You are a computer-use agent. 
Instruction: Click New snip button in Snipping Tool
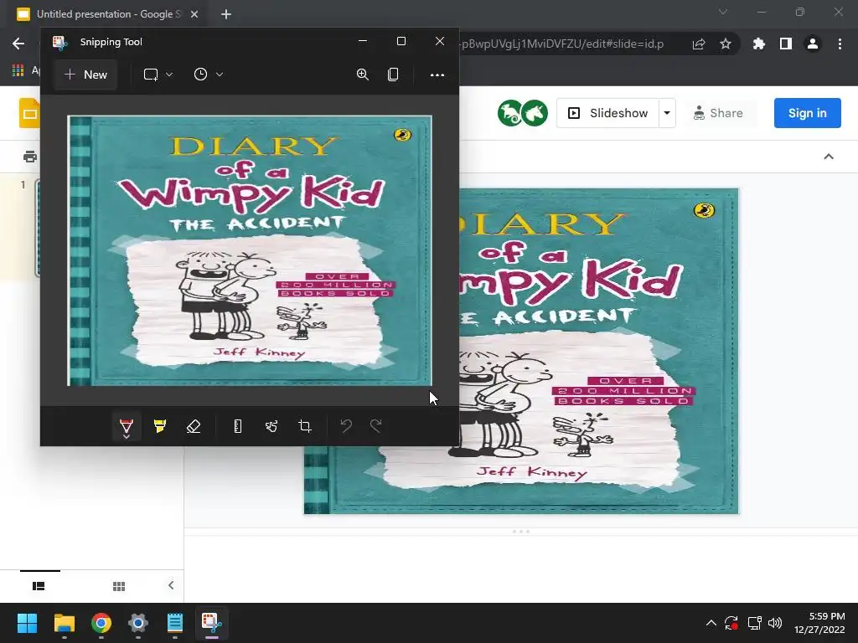click(85, 75)
